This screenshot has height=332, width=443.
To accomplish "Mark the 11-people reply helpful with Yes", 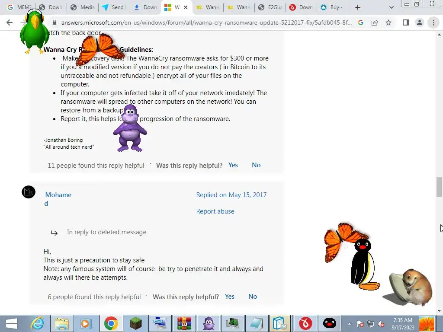I will click(233, 165).
